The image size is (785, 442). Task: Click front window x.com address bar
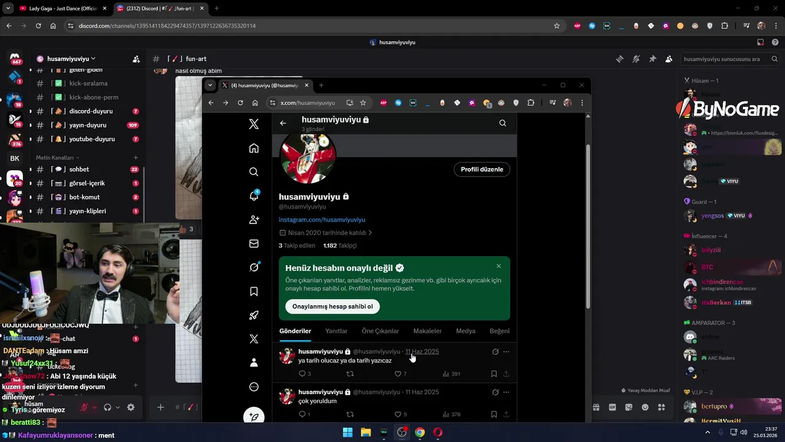click(308, 103)
